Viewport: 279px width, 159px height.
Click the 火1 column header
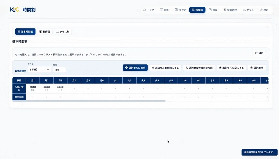pos(116,80)
